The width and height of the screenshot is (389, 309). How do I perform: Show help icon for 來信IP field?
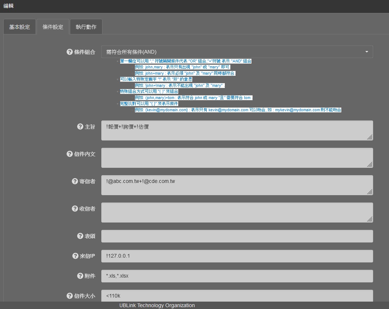pyautogui.click(x=75, y=256)
